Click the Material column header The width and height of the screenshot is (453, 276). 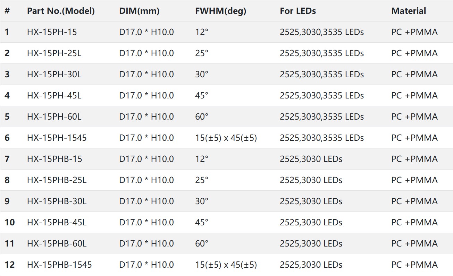409,11
